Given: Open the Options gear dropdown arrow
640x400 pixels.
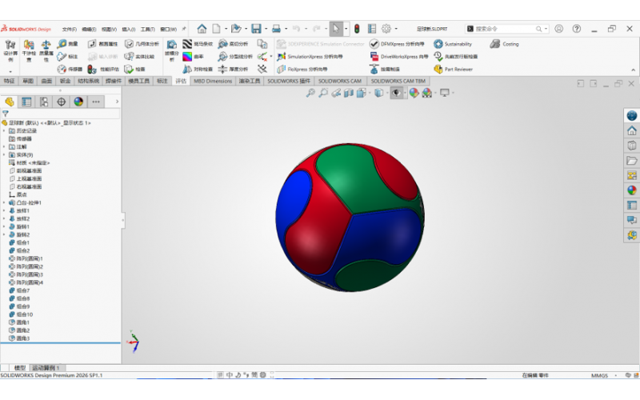Looking at the screenshot, I should [396, 29].
